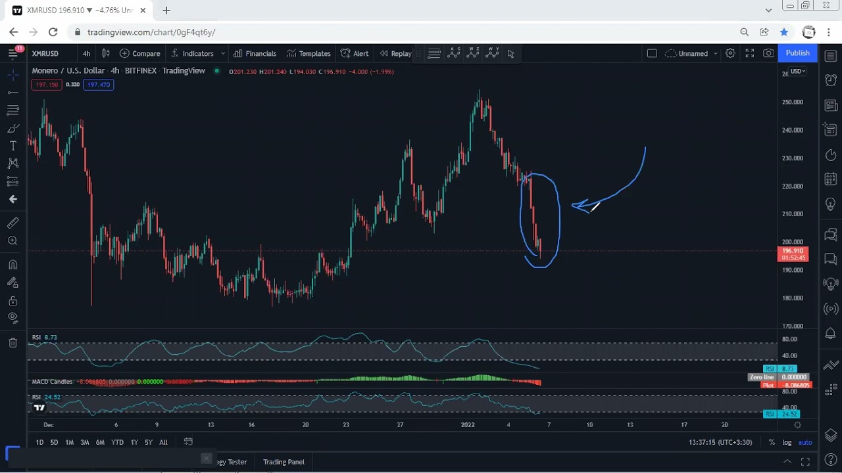842x473 pixels.
Task: Open the Unnamed layout dropdown
Action: click(692, 53)
